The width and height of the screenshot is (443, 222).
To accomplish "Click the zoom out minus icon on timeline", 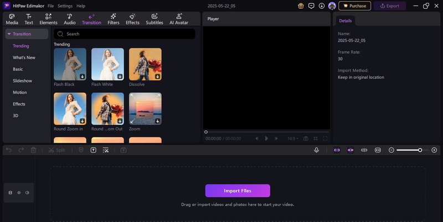I will click(x=391, y=150).
